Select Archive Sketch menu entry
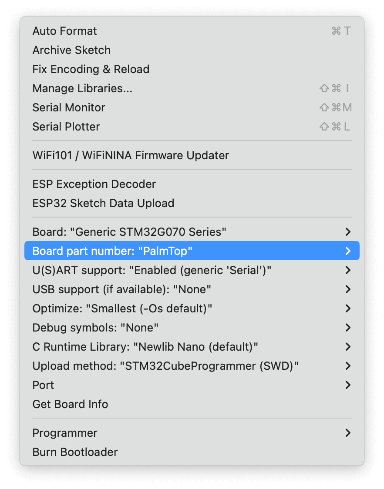The width and height of the screenshot is (384, 489). 192,50
